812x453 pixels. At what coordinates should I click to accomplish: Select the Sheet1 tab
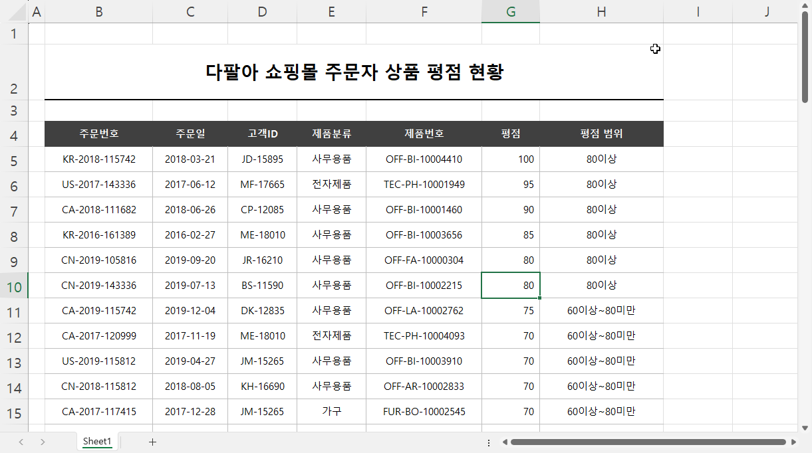coord(97,442)
